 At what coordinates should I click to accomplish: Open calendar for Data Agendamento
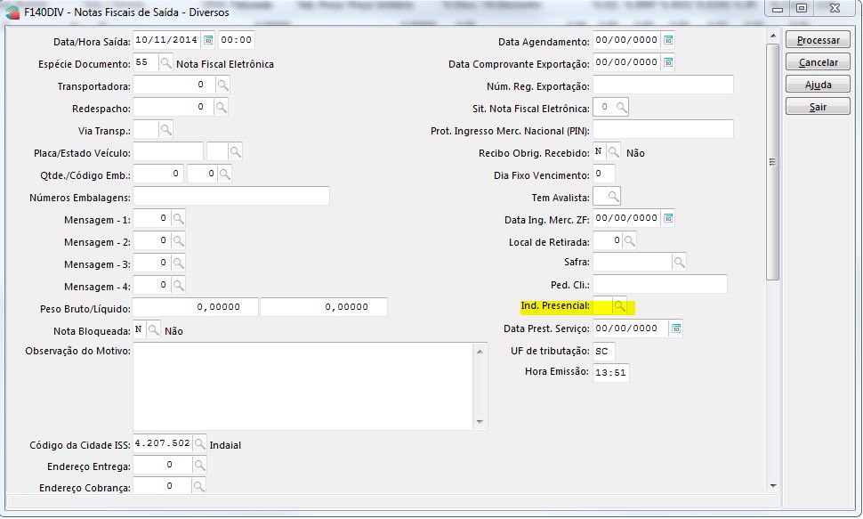point(668,41)
